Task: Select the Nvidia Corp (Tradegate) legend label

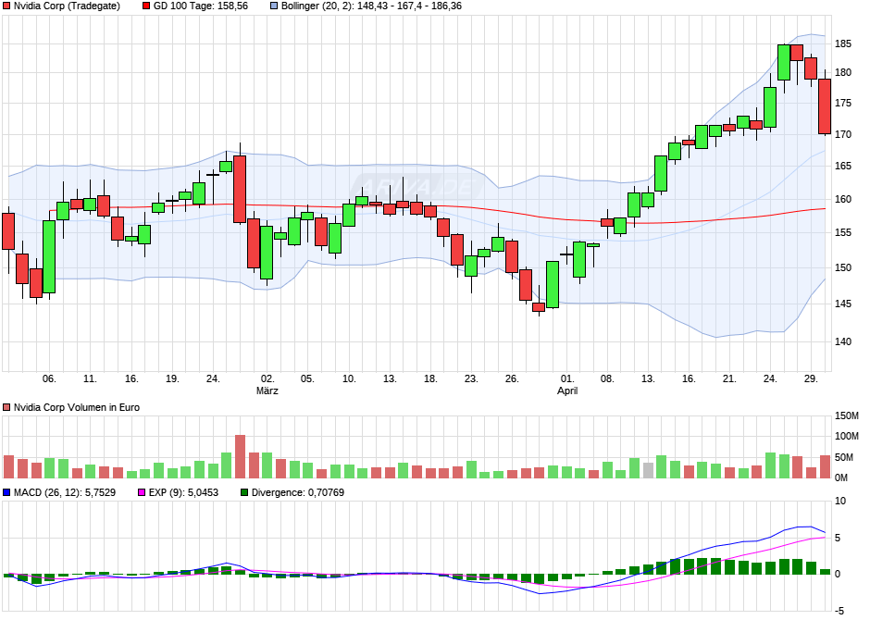Action: (x=67, y=6)
